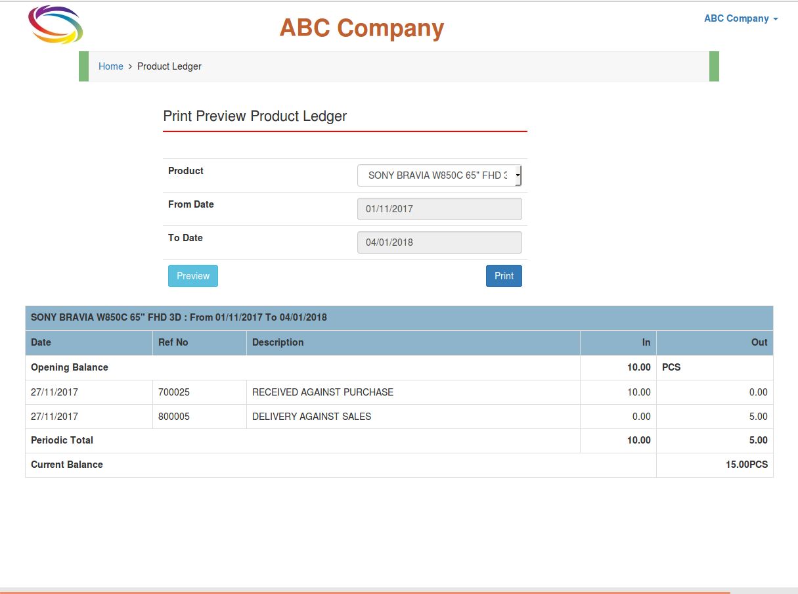Click the In column header
The height and width of the screenshot is (594, 798).
(x=646, y=342)
